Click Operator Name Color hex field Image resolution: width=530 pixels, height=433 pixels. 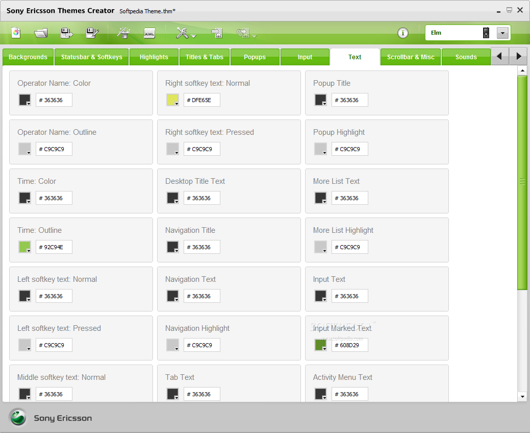[54, 100]
